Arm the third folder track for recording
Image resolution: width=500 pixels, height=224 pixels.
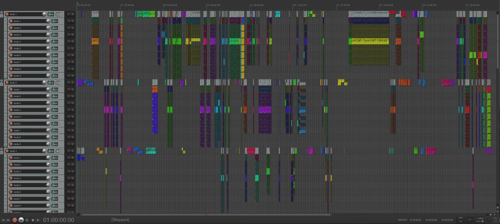tap(6, 151)
